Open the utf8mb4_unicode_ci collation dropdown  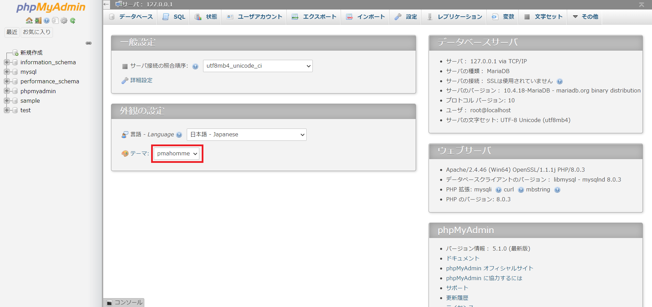[258, 66]
